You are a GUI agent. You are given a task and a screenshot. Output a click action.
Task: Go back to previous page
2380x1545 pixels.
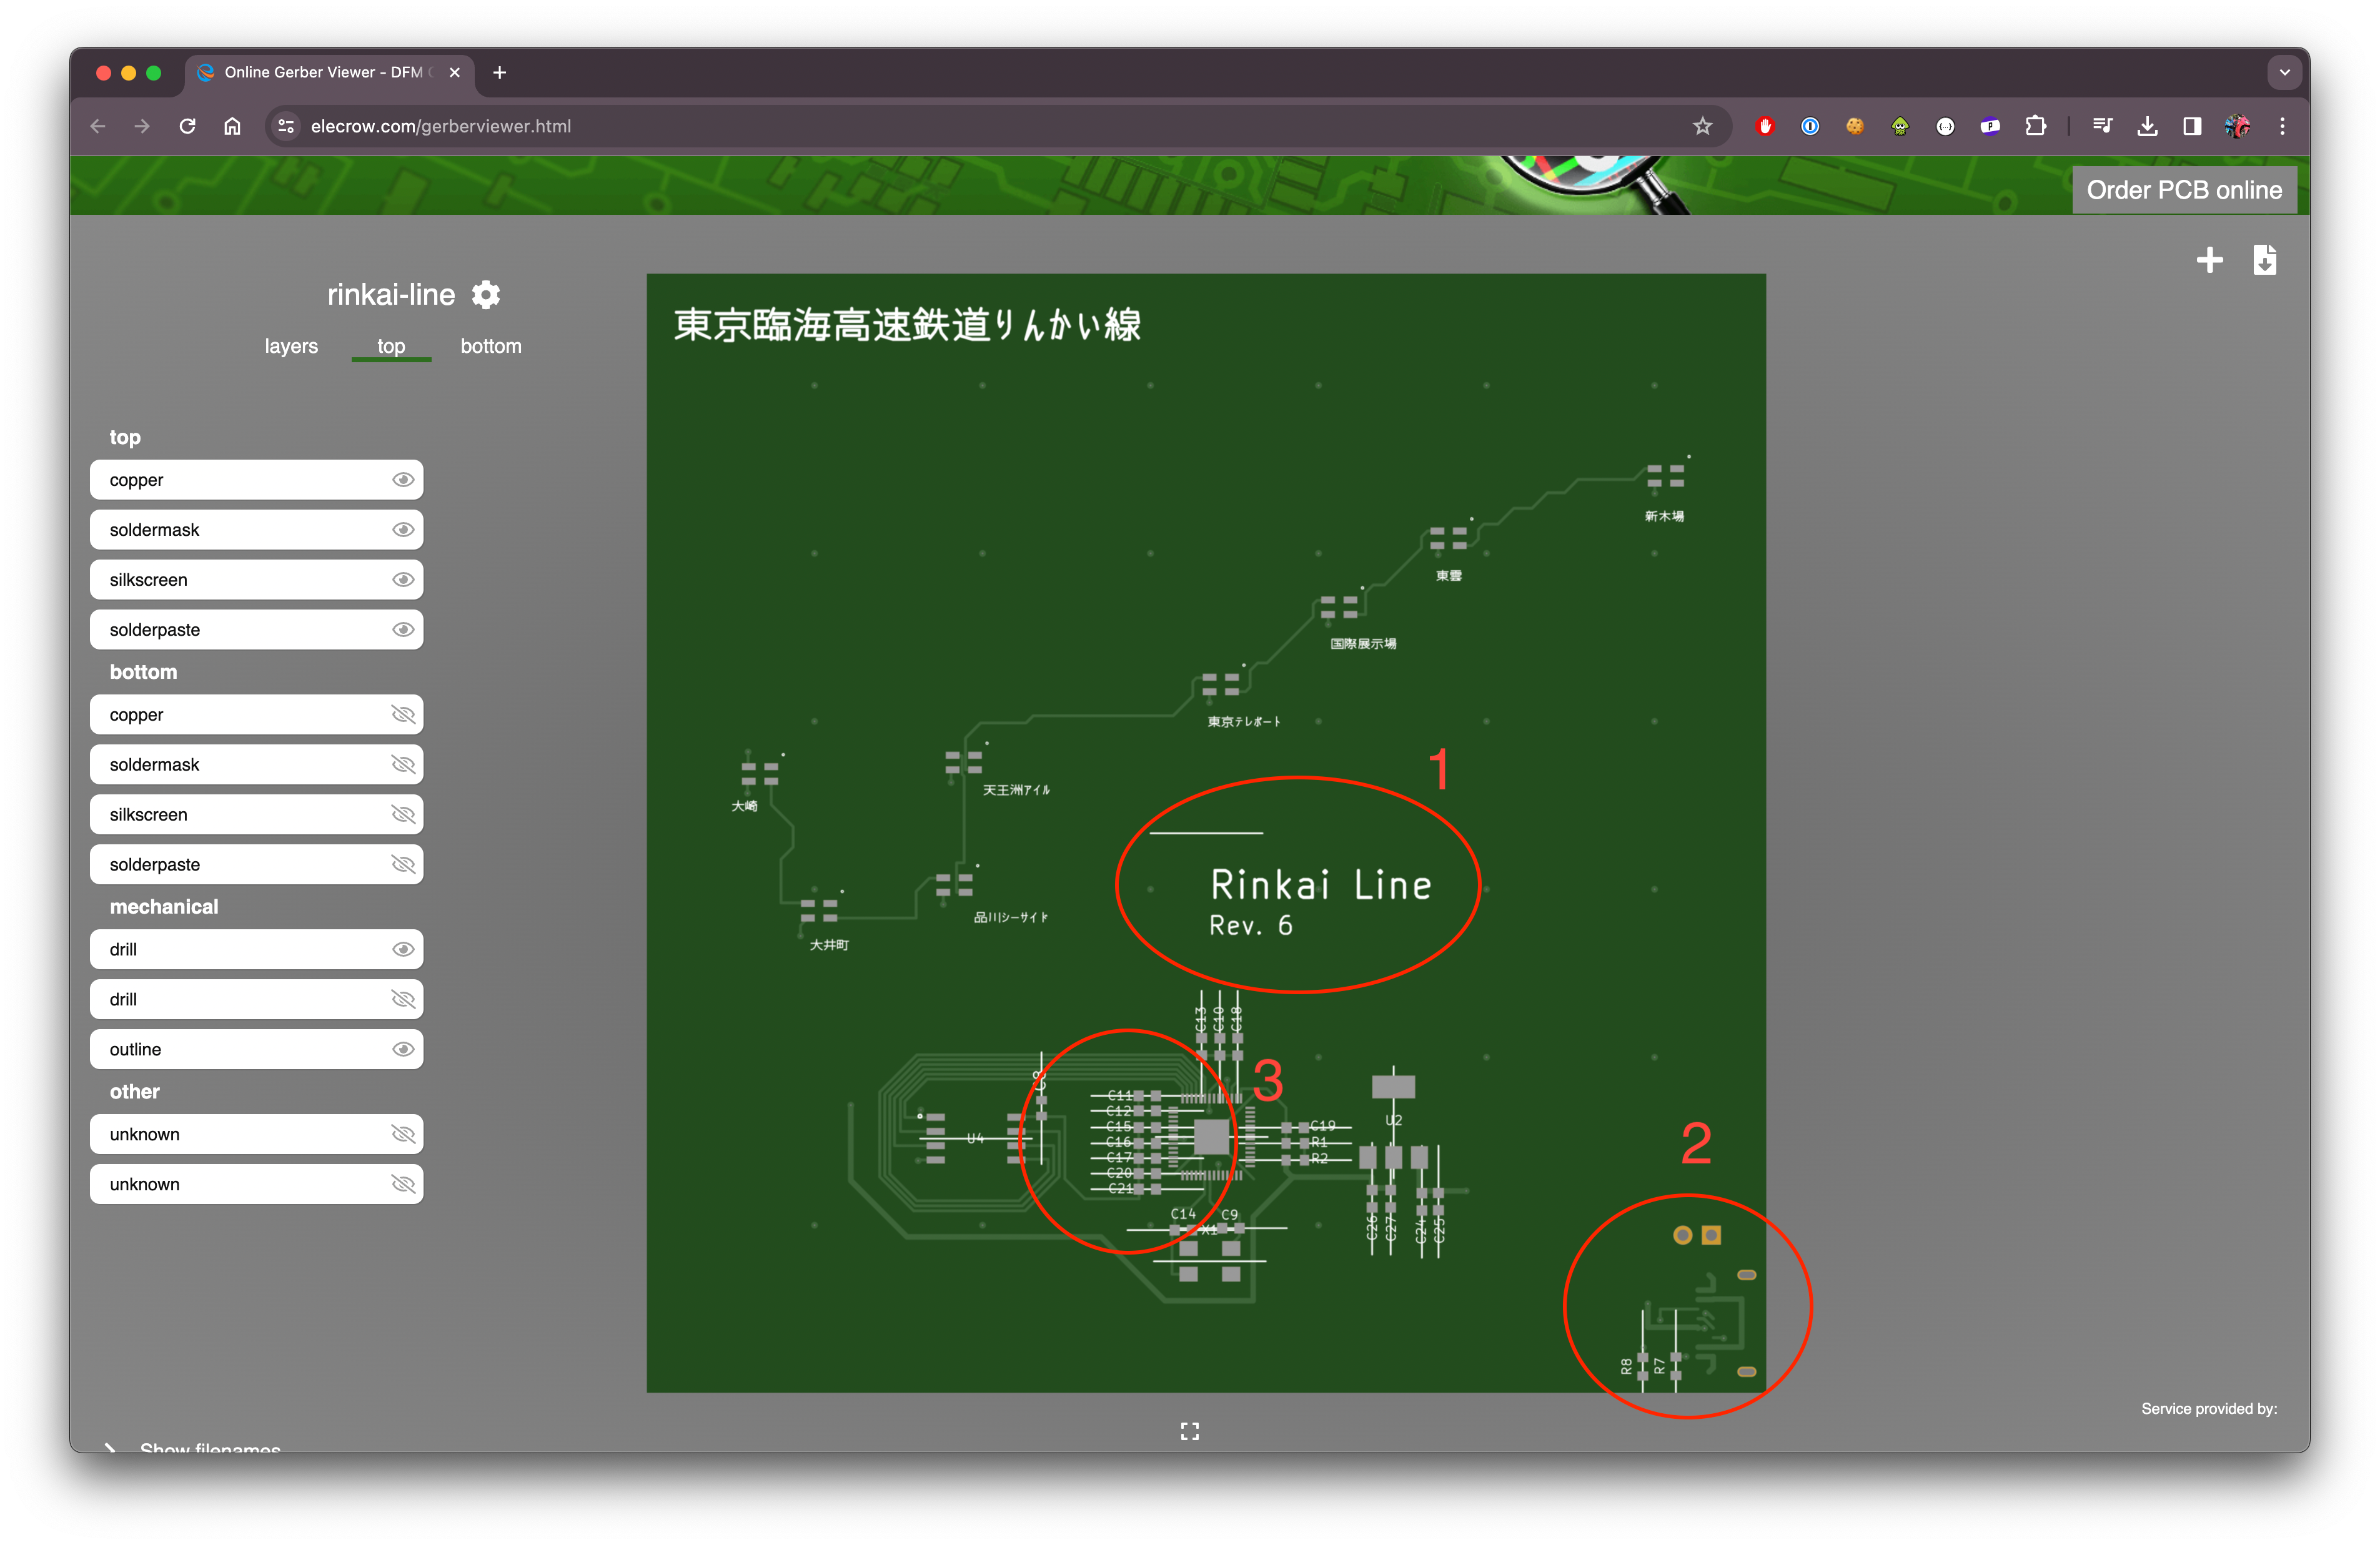tap(98, 126)
